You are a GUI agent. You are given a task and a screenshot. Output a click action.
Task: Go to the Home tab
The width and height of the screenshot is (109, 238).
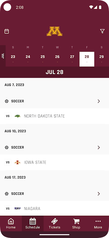pyautogui.click(x=11, y=223)
